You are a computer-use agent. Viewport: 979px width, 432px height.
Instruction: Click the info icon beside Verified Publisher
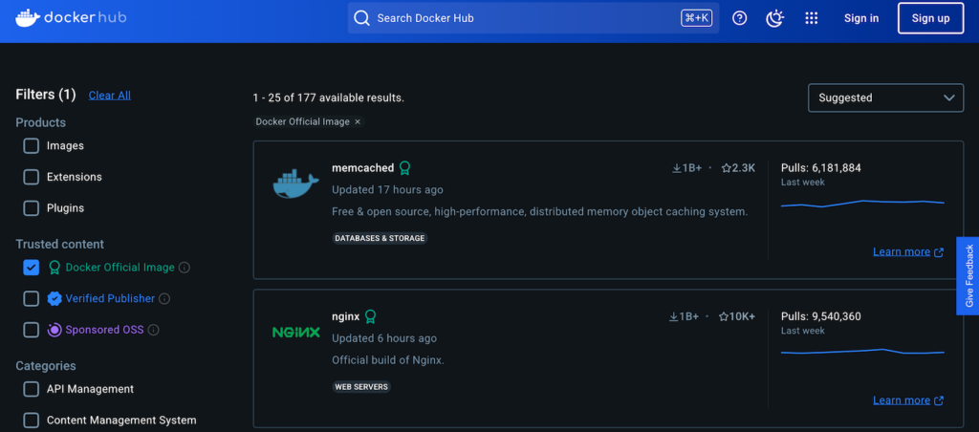pyautogui.click(x=164, y=299)
